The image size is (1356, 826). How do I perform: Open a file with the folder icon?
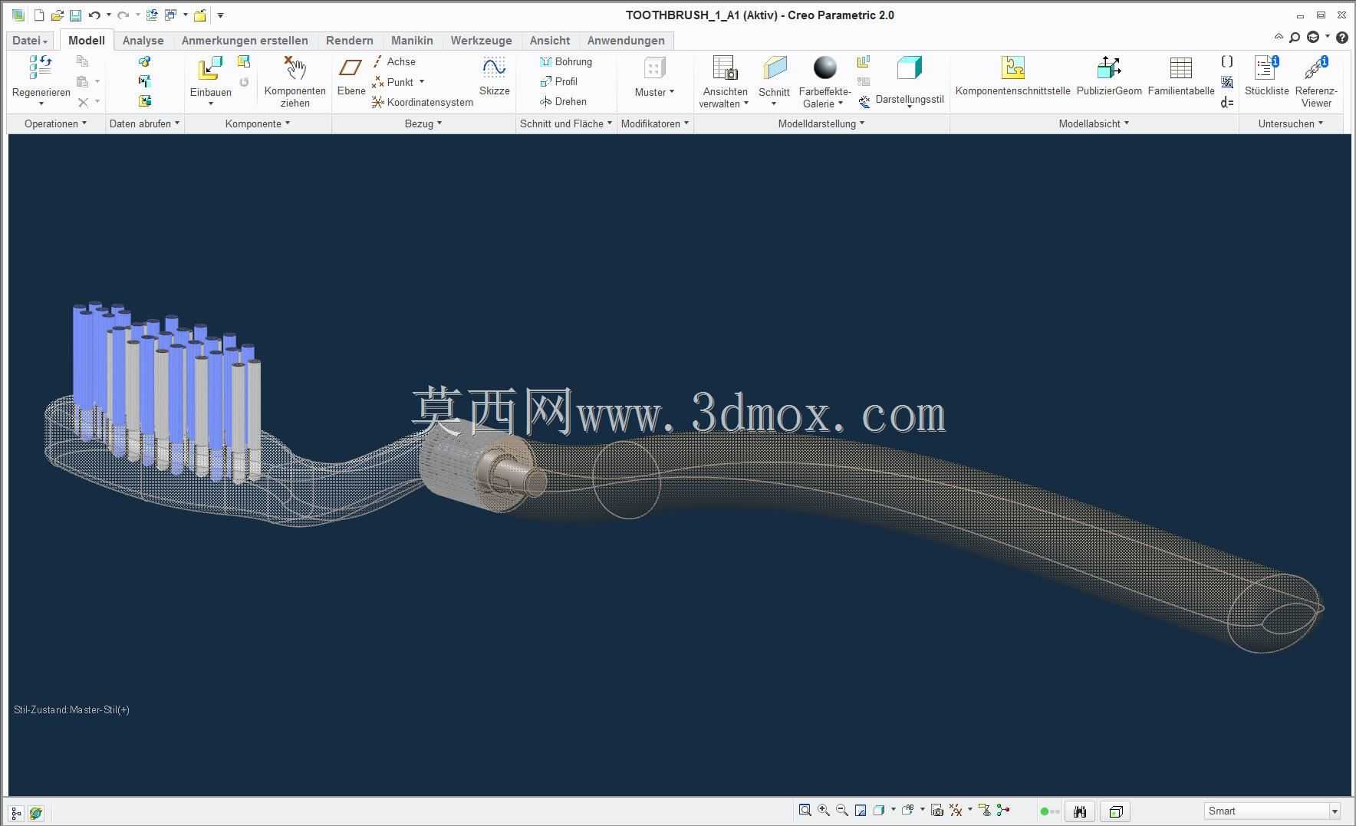pyautogui.click(x=57, y=15)
